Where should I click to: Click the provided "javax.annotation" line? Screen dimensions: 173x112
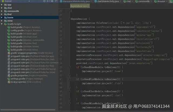[114, 63]
